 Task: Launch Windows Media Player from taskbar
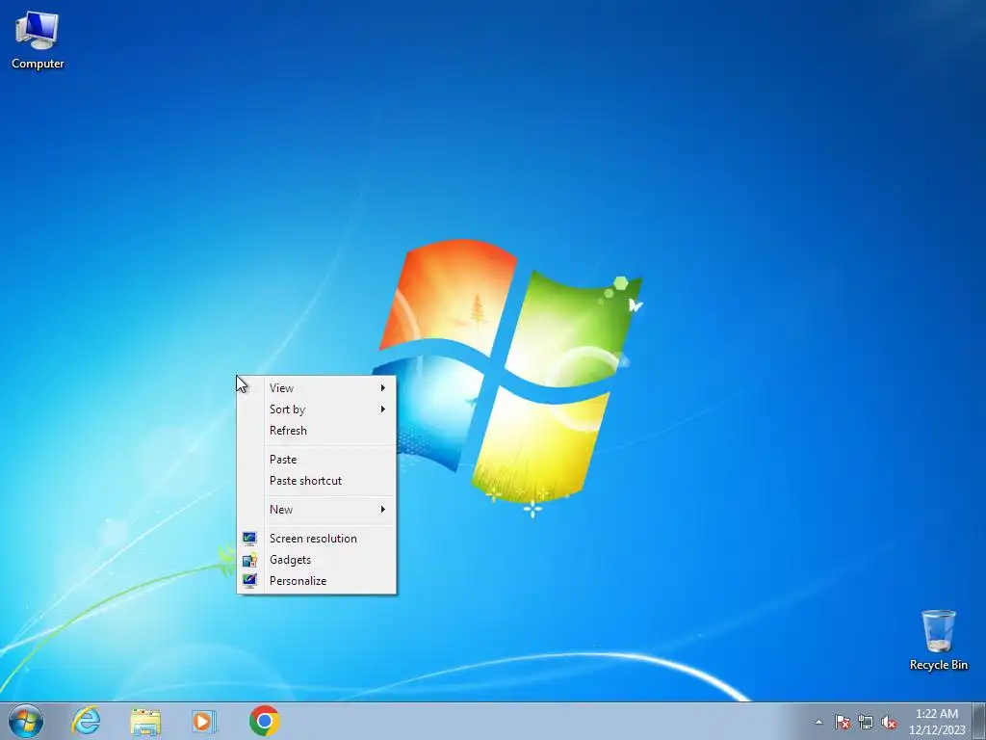tap(204, 721)
